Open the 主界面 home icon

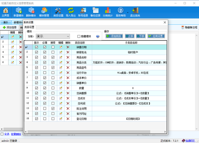pos(6,12)
